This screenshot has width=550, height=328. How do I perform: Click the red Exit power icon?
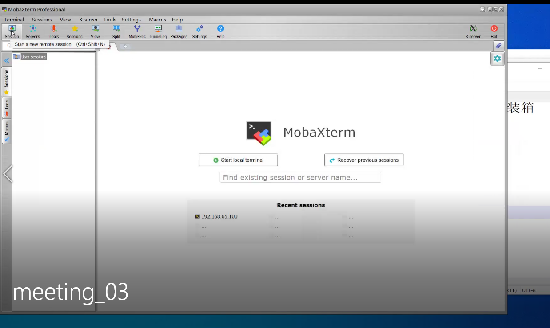point(494,31)
